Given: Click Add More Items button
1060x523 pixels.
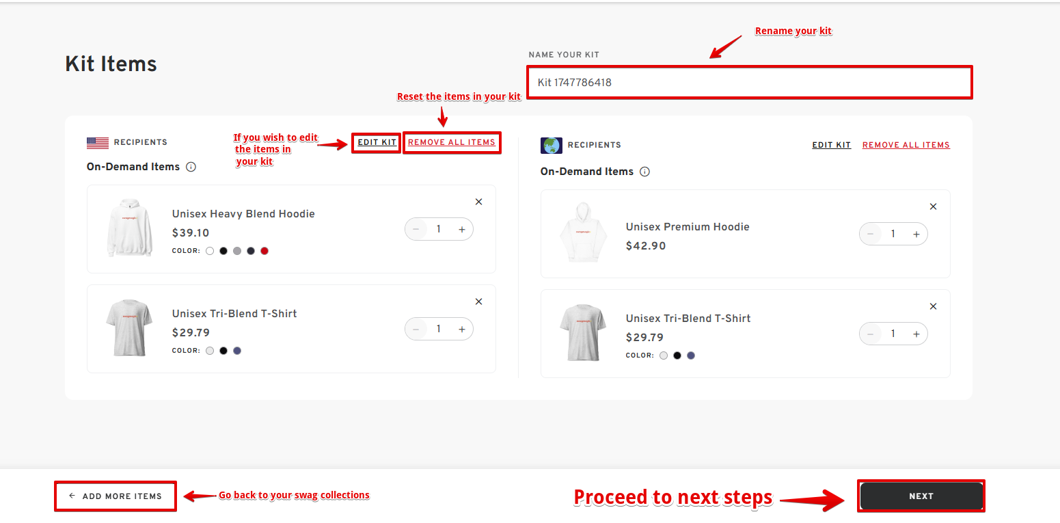Looking at the screenshot, I should pos(115,496).
